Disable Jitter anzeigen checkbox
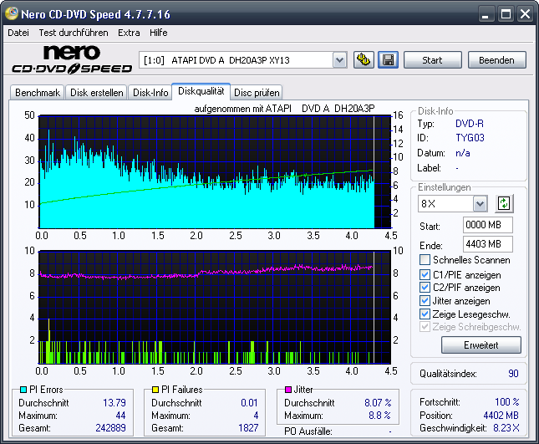 425,301
